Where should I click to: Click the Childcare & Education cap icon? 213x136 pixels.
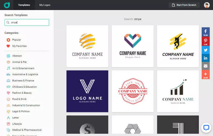click(9, 87)
